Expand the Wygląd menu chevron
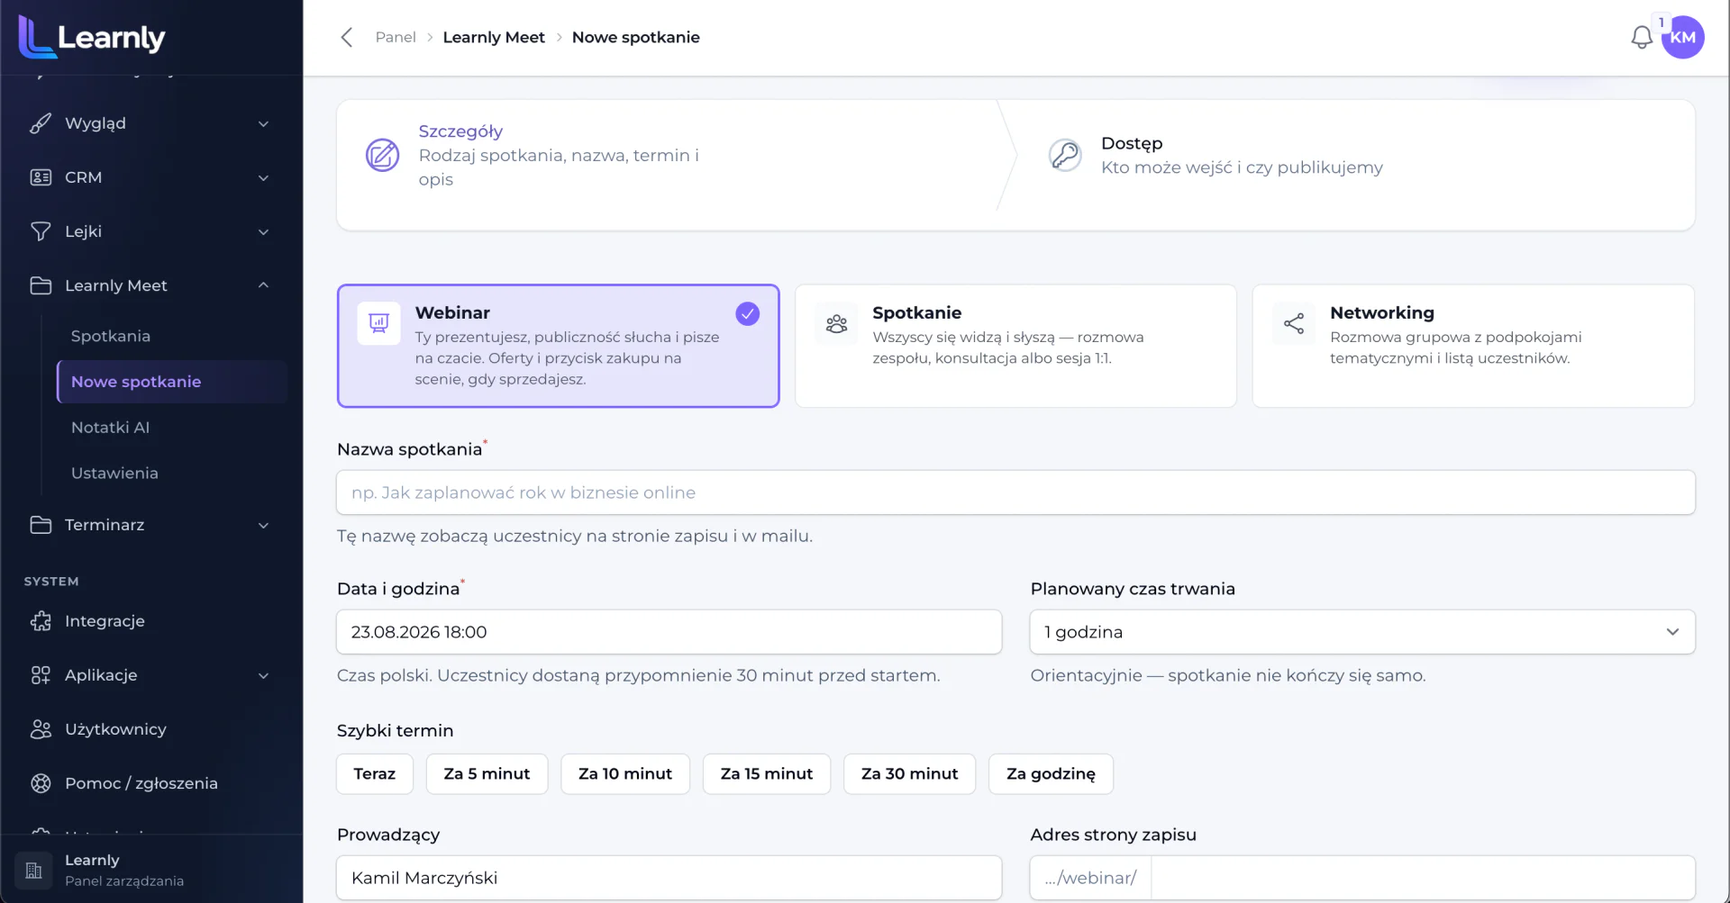Image resolution: width=1730 pixels, height=903 pixels. pyautogui.click(x=264, y=123)
